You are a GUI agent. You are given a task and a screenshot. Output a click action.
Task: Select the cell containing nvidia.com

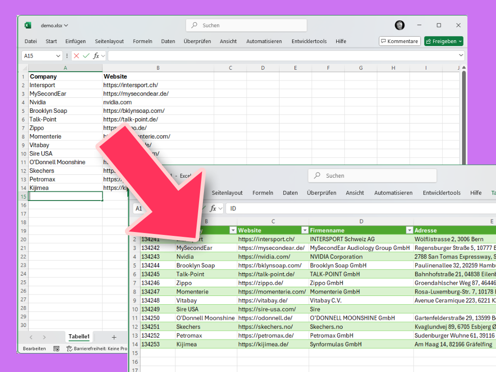[158, 103]
